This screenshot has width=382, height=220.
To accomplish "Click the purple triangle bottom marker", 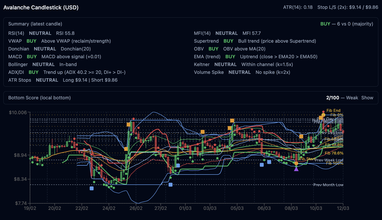I will coord(296,169).
